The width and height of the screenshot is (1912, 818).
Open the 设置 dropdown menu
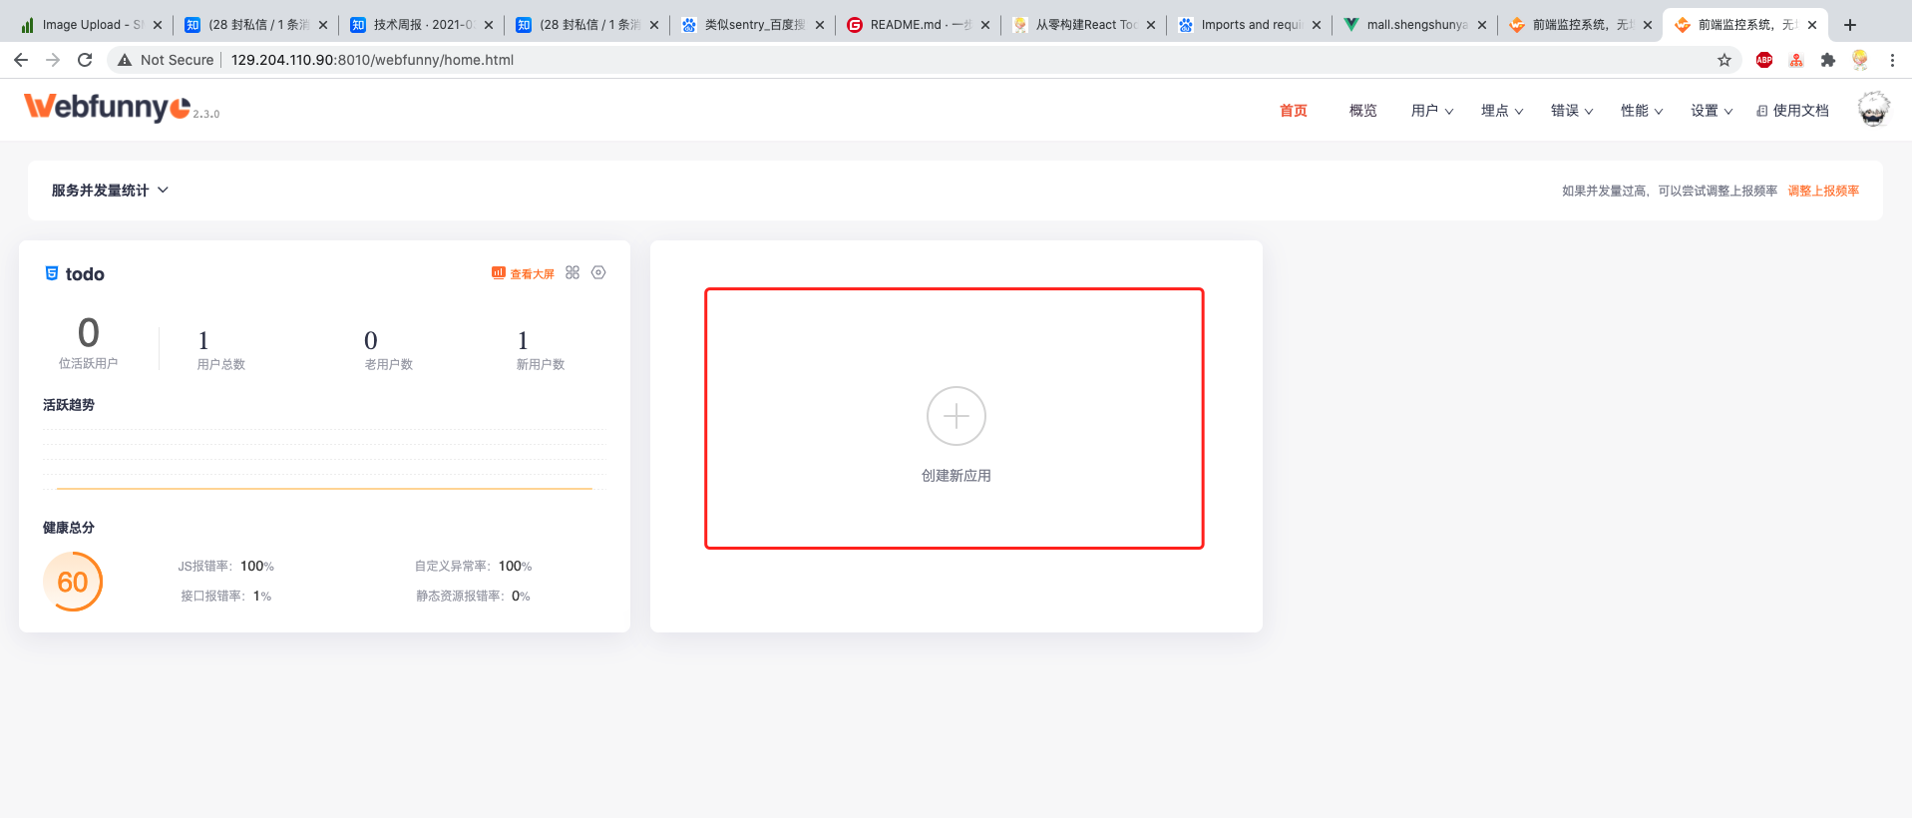pos(1712,111)
